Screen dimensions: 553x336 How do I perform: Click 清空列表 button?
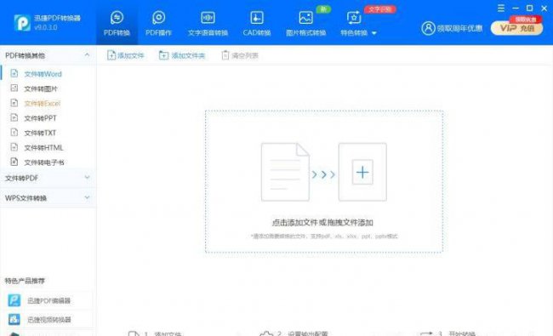tap(240, 55)
